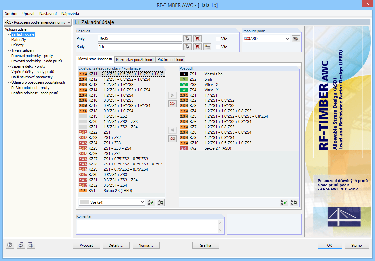Click the Sady input field

pyautogui.click(x=140, y=47)
